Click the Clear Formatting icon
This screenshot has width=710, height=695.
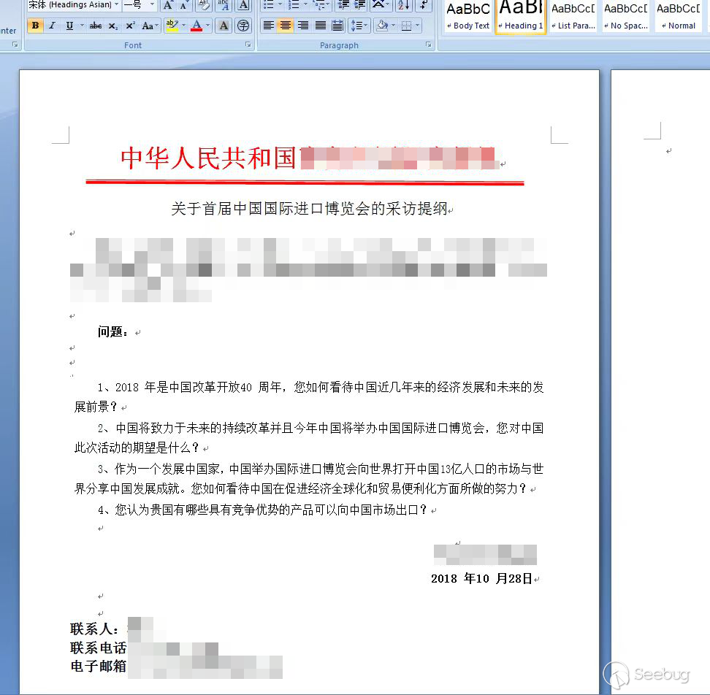tap(205, 5)
